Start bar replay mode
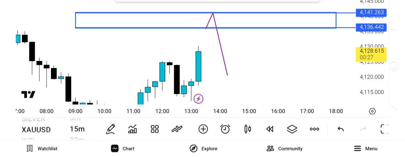The height and width of the screenshot is (157, 405). (x=270, y=129)
